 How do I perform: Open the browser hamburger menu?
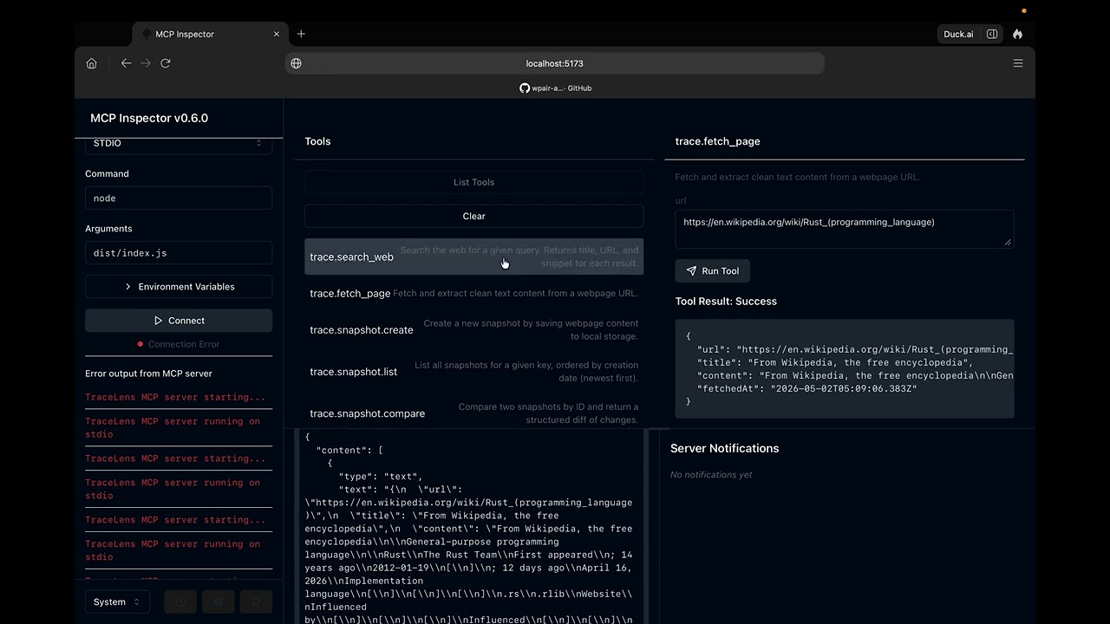1018,63
